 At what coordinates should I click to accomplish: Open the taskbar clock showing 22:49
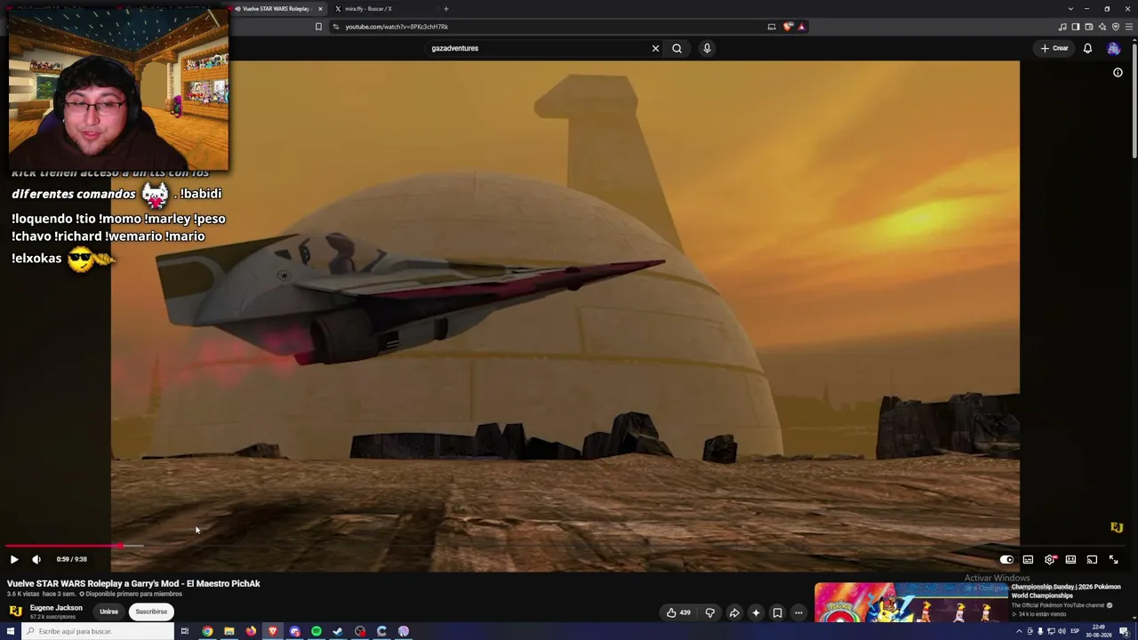click(x=1100, y=631)
